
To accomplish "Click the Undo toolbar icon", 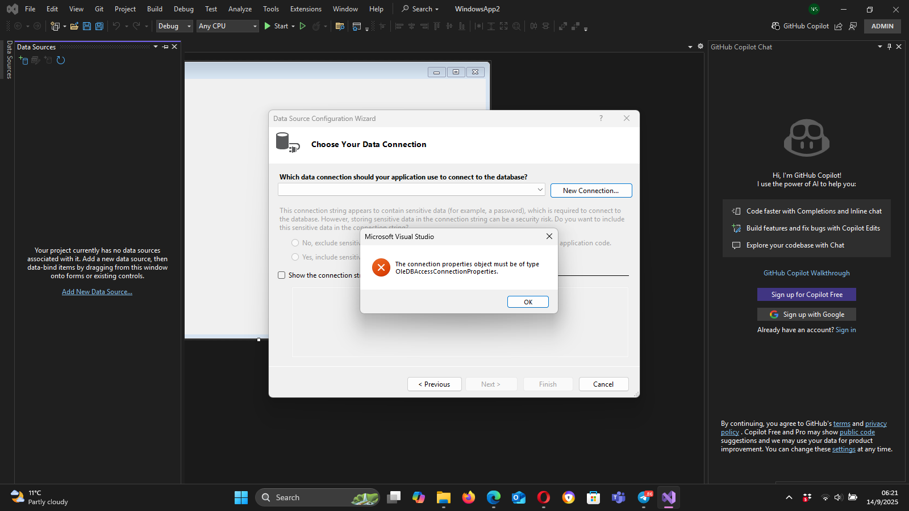I will 116,26.
